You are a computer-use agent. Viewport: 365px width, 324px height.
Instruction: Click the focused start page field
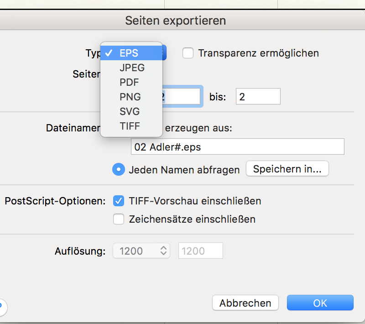182,97
